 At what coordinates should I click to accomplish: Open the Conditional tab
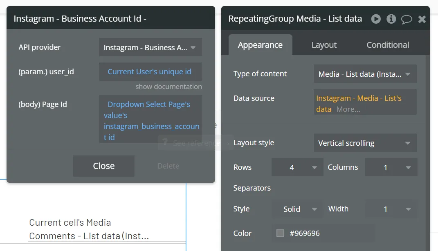click(x=388, y=45)
